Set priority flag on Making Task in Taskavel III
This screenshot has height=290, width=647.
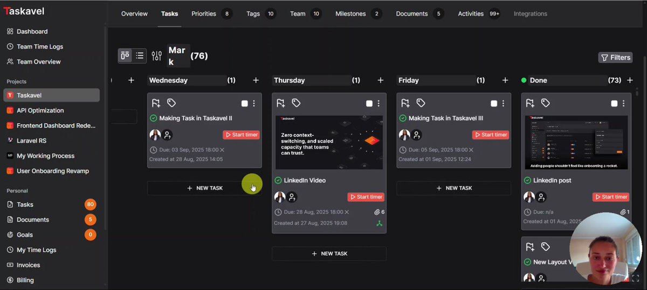coord(405,103)
